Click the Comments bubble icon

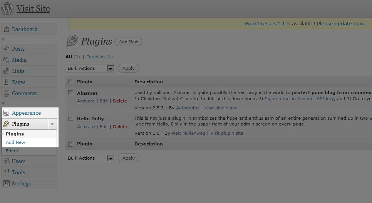coord(7,93)
